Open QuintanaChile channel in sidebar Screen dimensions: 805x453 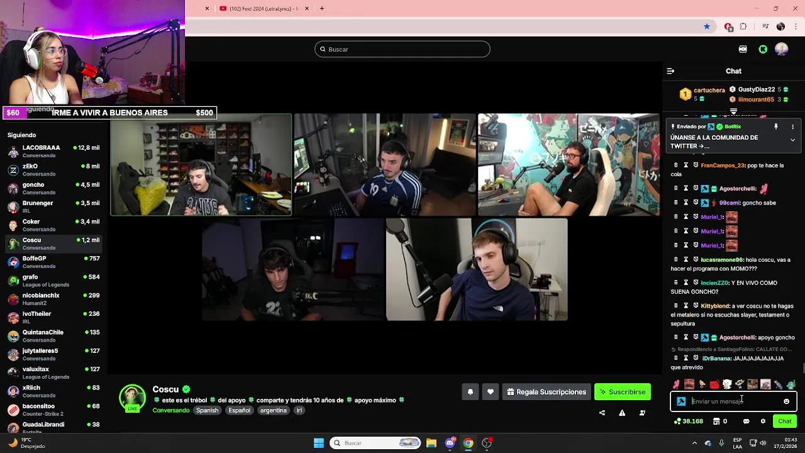click(x=53, y=336)
